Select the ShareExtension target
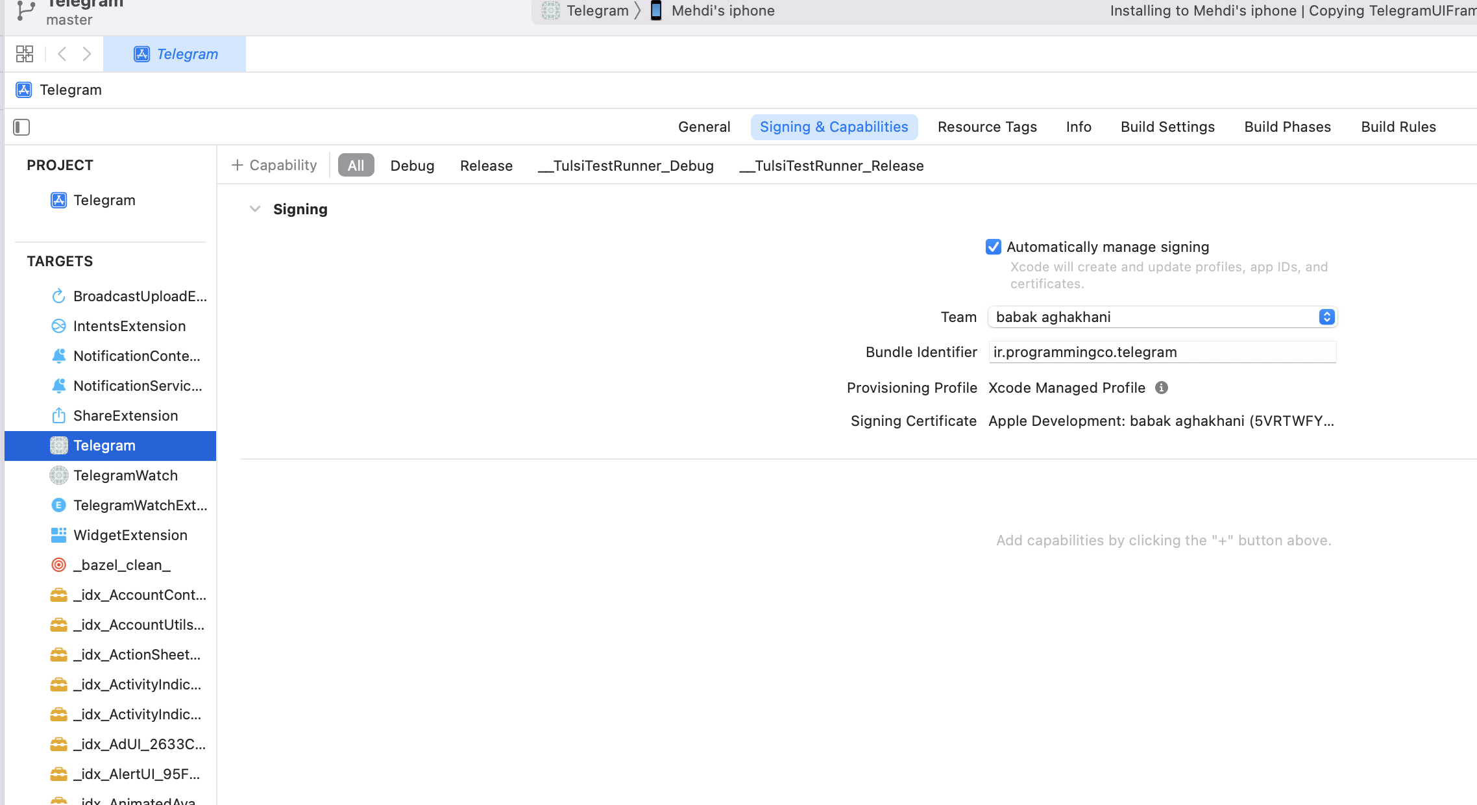Screen dimensions: 1477x805 point(126,415)
